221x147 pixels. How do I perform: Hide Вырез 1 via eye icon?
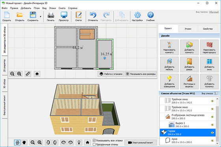212,125
